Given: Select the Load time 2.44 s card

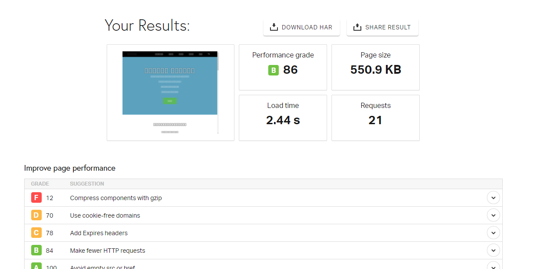Looking at the screenshot, I should click(x=283, y=118).
